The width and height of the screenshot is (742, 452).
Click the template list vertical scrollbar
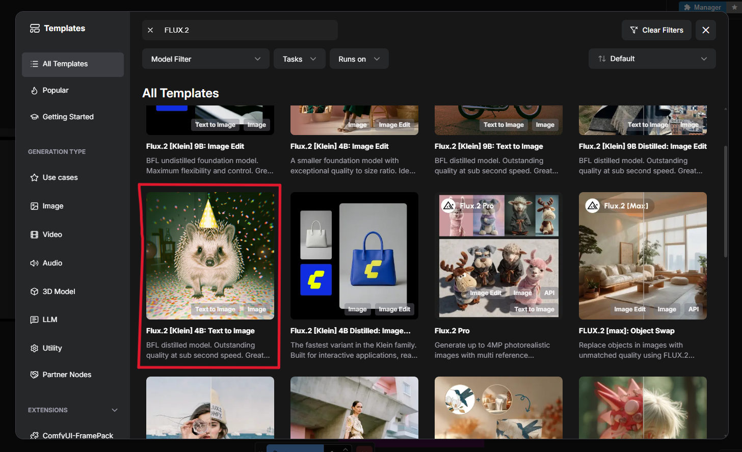click(x=726, y=201)
